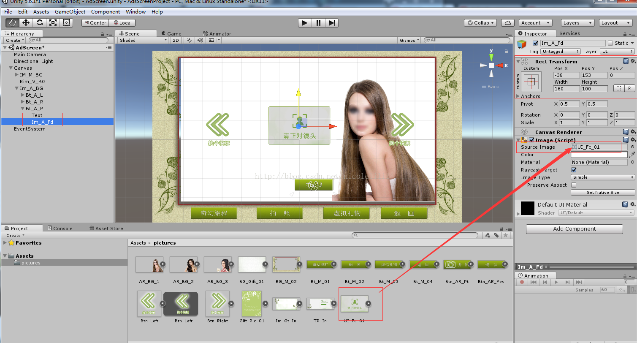637x343 pixels.
Task: Open the GameObject menu
Action: click(x=70, y=12)
